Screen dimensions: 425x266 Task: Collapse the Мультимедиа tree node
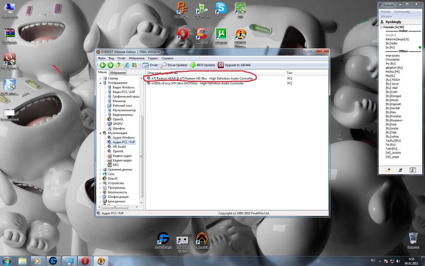tap(100, 133)
